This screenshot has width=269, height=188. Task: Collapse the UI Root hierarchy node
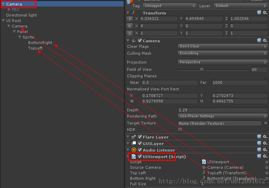click(3, 21)
